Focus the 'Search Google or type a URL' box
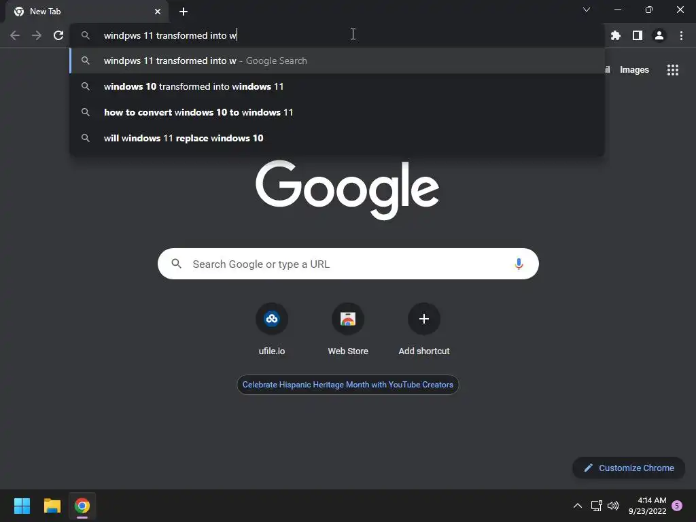 [348, 264]
